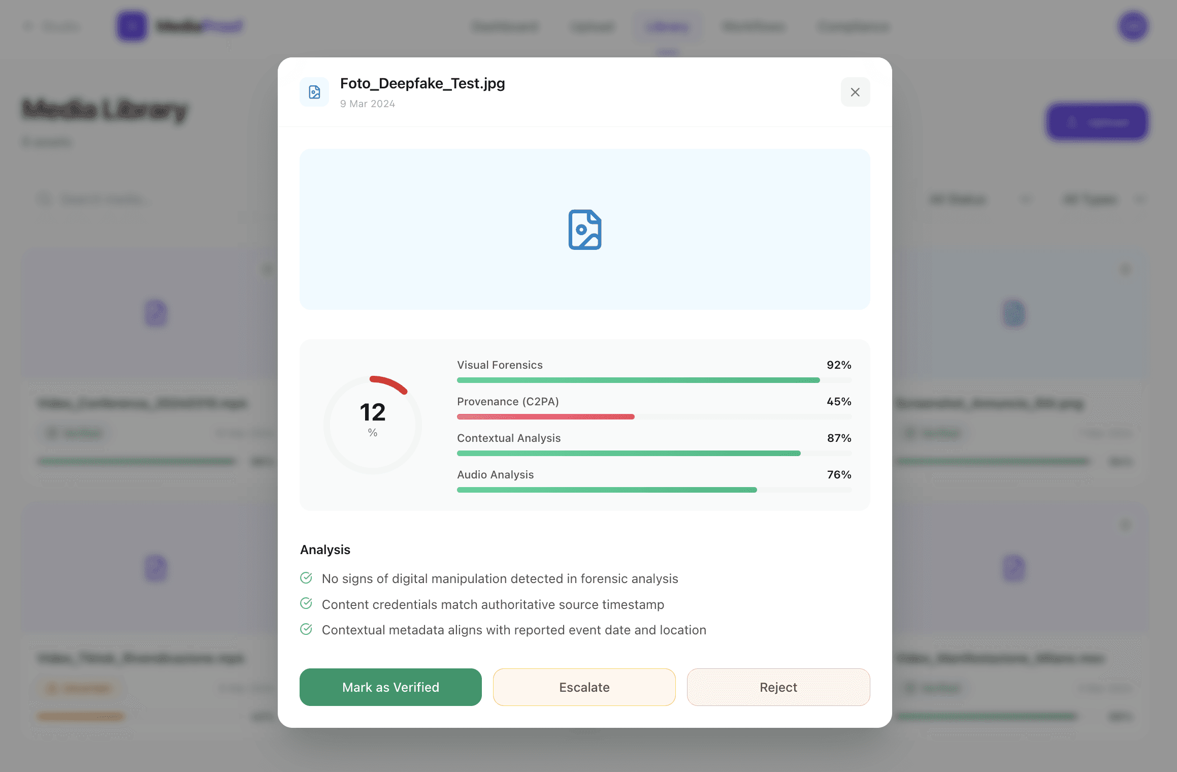Viewport: 1177px width, 772px height.
Task: Open the All Status filter dropdown
Action: coord(980,199)
